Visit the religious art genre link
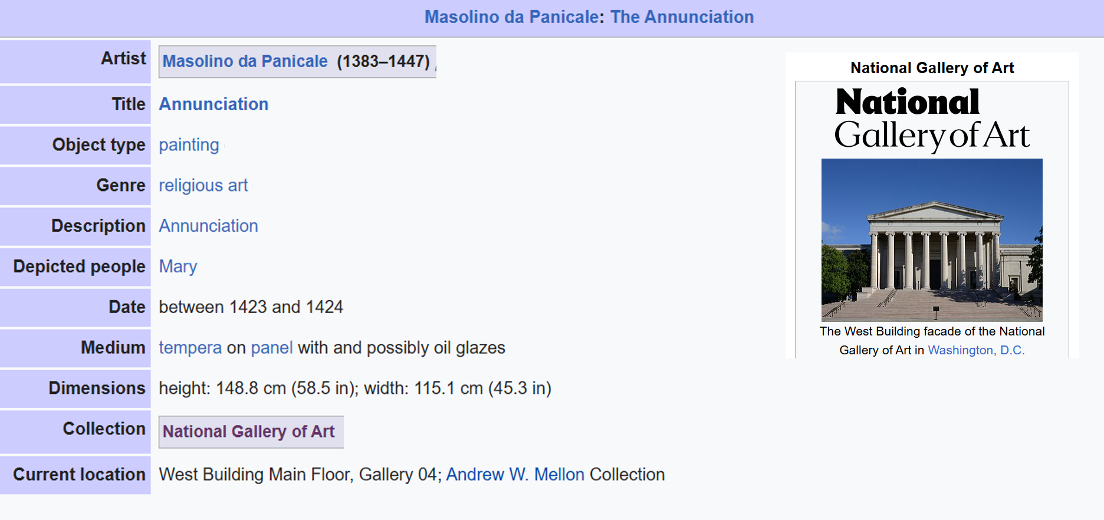This screenshot has width=1104, height=520. pyautogui.click(x=203, y=186)
